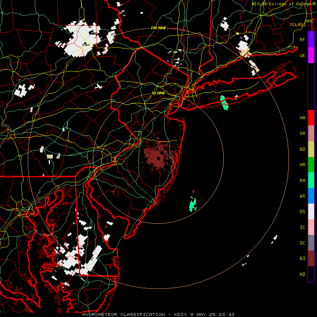317x317 pixels.
Task: Click the WS legend label
Action: click(x=303, y=196)
